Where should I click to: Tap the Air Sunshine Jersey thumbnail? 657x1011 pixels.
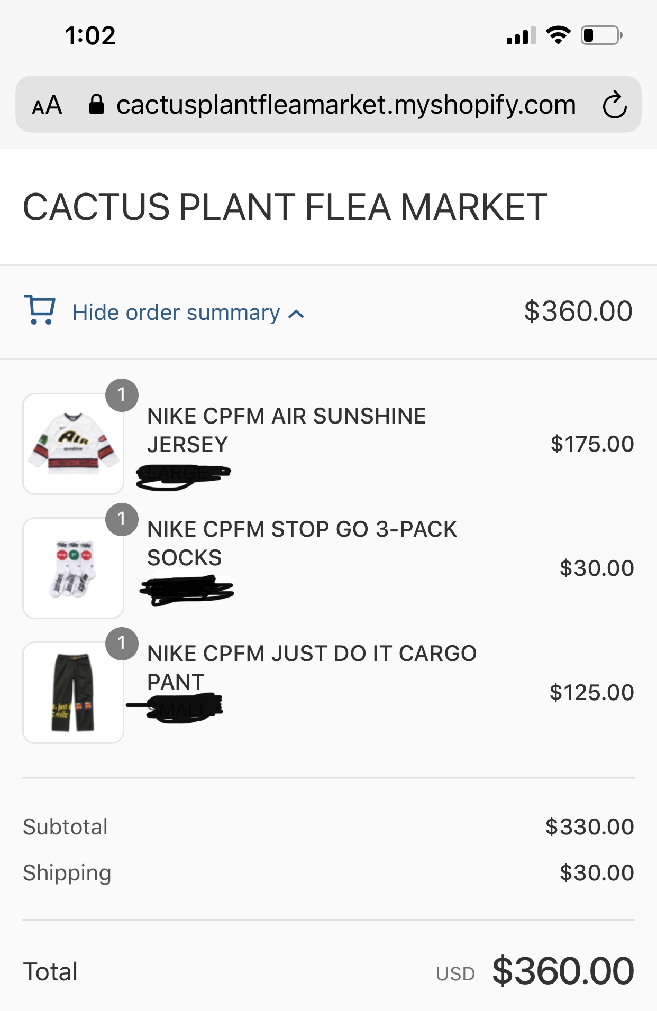coord(74,444)
